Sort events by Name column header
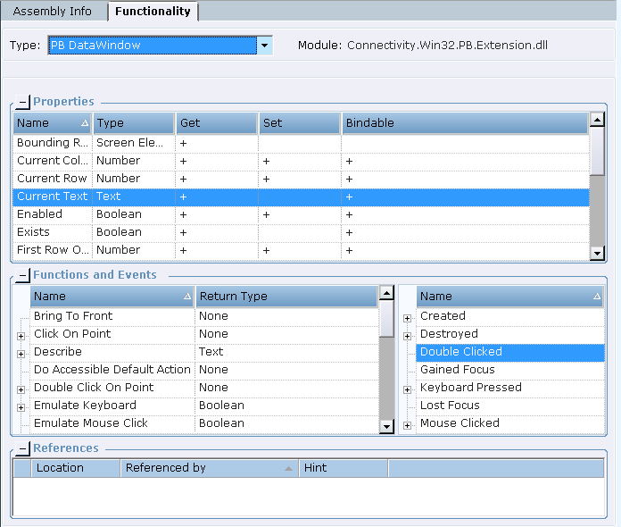The width and height of the screenshot is (621, 527). (510, 297)
